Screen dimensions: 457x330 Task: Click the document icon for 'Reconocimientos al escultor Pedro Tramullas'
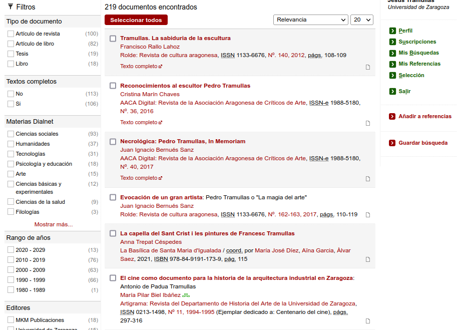[368, 123]
